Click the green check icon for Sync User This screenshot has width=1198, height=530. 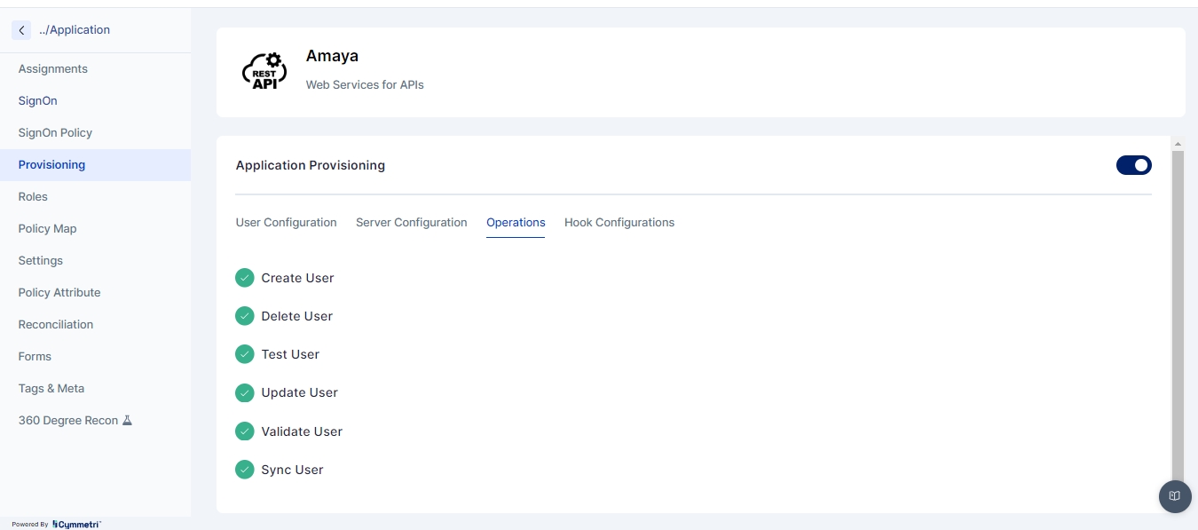coord(245,470)
